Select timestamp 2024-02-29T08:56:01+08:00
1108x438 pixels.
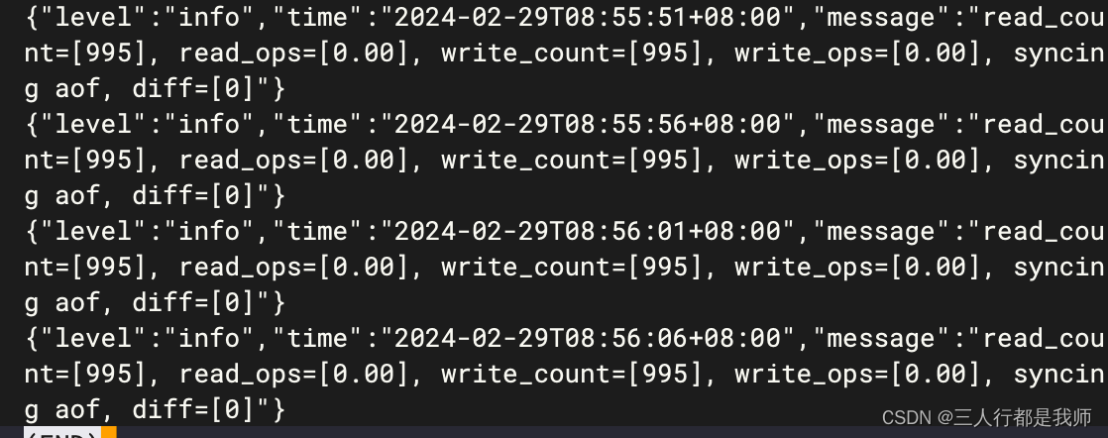588,231
